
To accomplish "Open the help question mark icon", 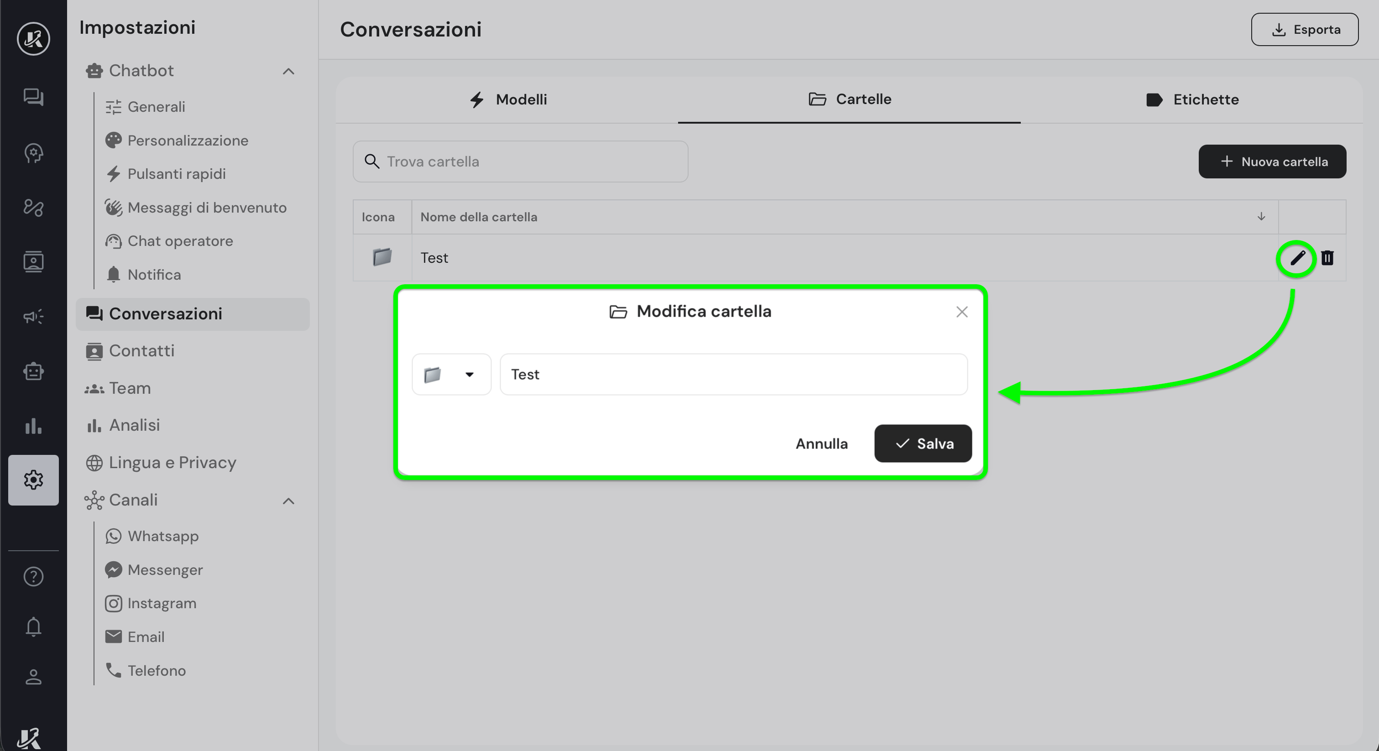I will pos(33,577).
